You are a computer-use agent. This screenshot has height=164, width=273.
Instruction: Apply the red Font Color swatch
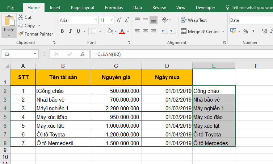click(122, 32)
